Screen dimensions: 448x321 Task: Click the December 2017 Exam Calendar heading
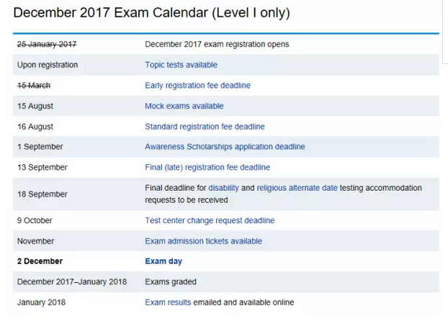(x=152, y=13)
